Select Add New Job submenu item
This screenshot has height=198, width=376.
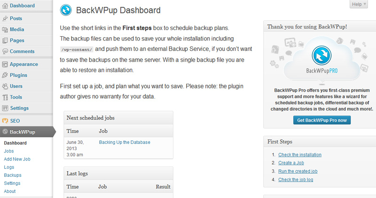(17, 159)
